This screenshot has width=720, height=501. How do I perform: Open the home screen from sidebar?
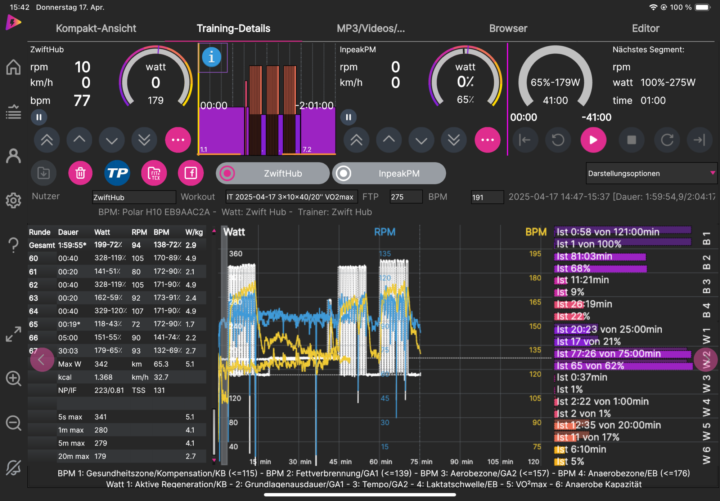[x=13, y=67]
